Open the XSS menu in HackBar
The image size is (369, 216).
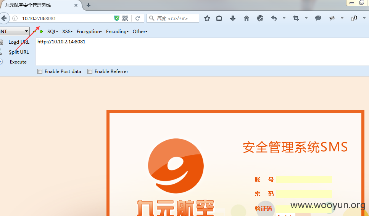(x=67, y=32)
